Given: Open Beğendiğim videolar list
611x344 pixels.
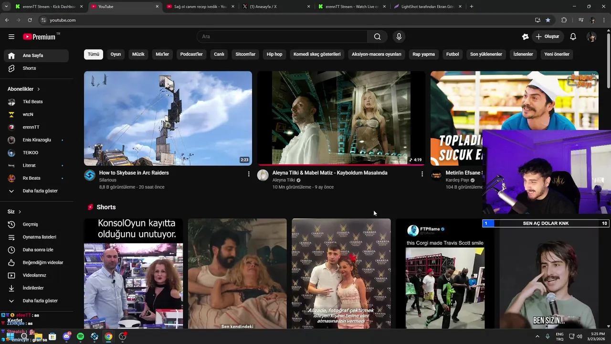Looking at the screenshot, I should tap(36, 262).
